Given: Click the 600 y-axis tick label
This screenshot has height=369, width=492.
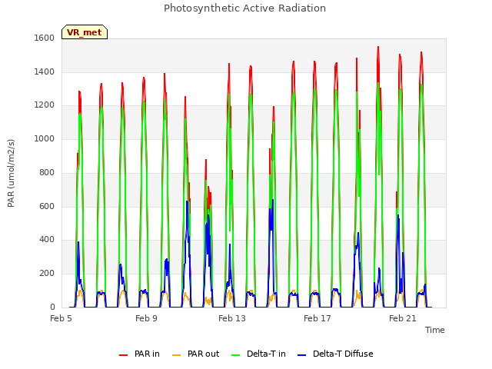Looking at the screenshot, I should [47, 206].
